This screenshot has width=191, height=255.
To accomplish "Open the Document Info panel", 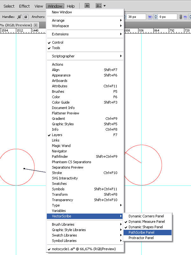I will [85, 108].
